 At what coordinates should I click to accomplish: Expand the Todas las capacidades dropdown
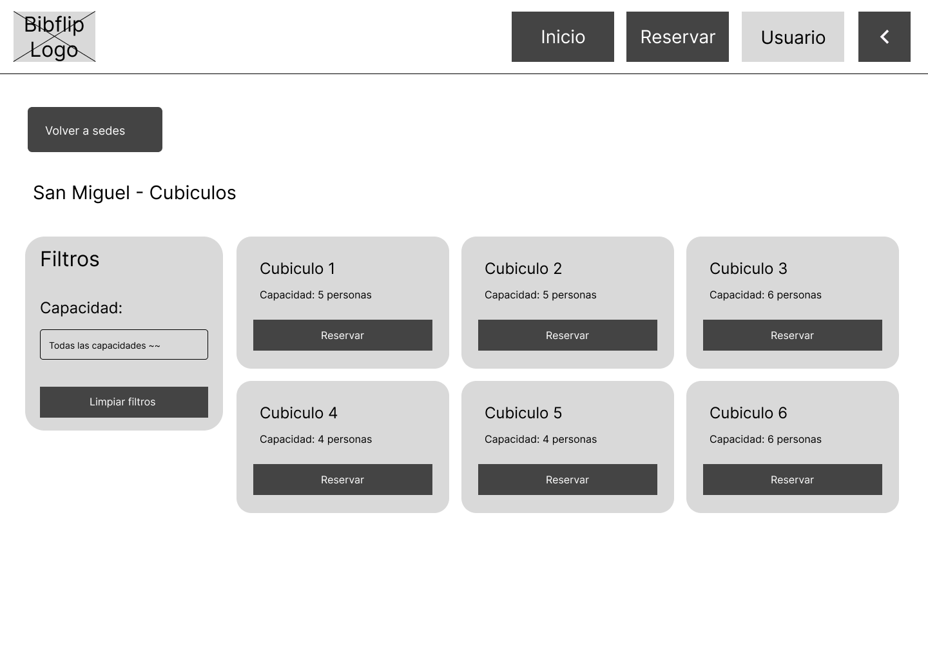coord(124,345)
